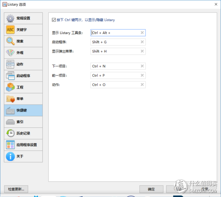Screen dimensions: 221x197
Task: Click the 检查更新... button
Action: click(16, 189)
